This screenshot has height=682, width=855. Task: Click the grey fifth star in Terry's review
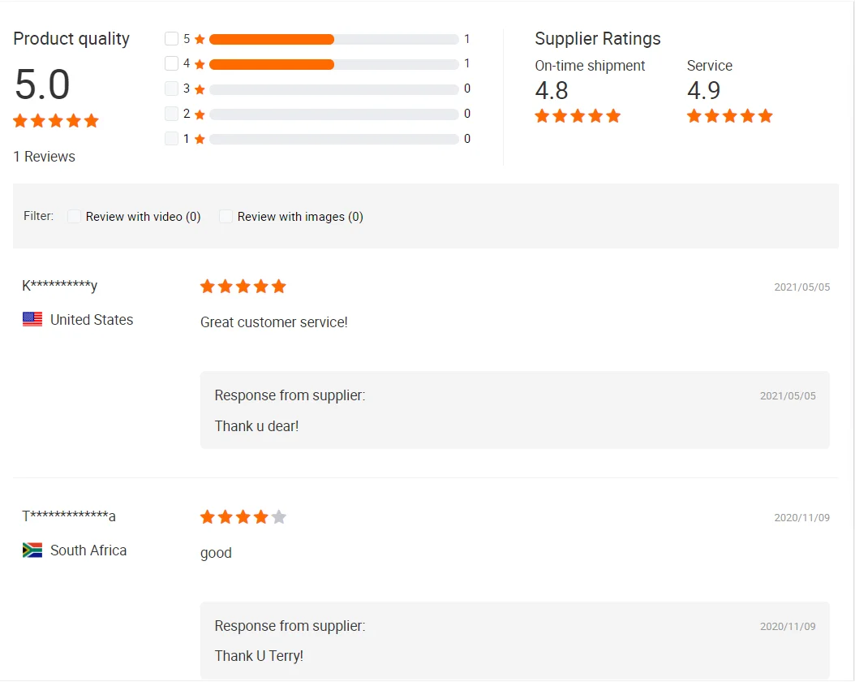279,517
